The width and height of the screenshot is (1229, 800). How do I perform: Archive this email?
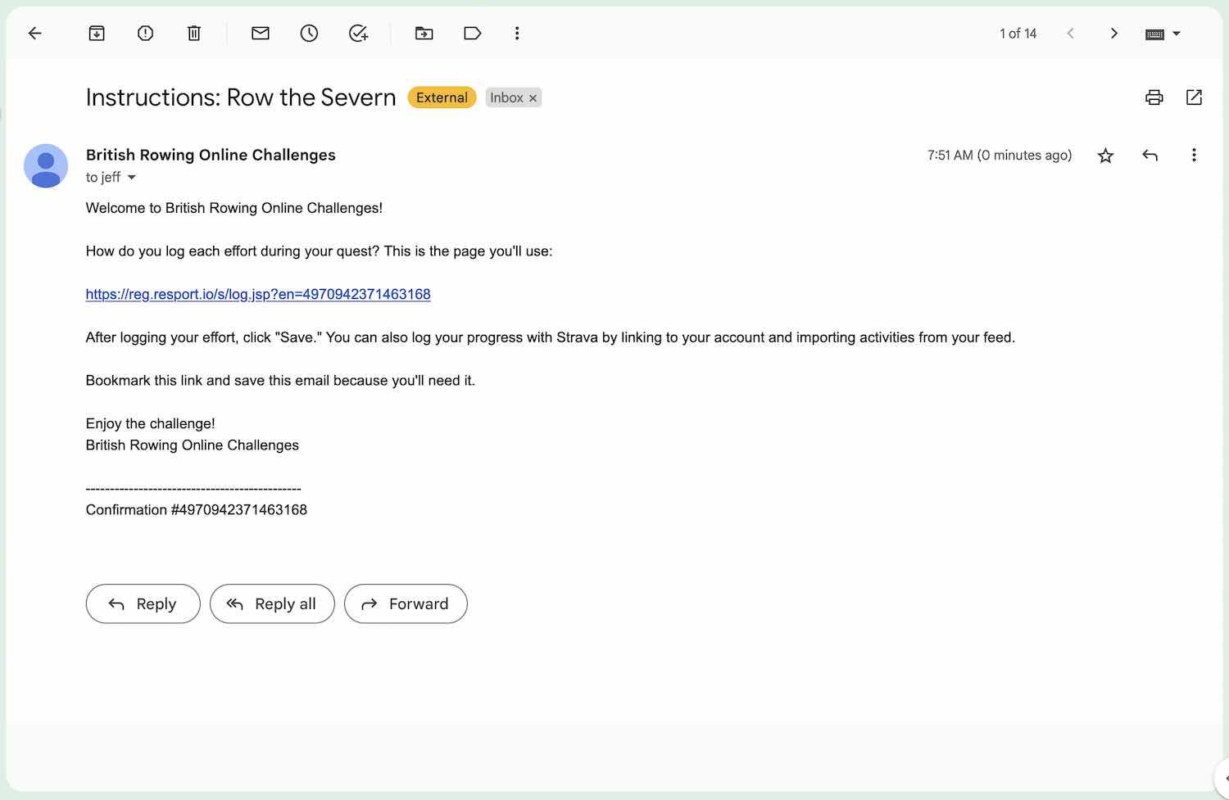(97, 34)
